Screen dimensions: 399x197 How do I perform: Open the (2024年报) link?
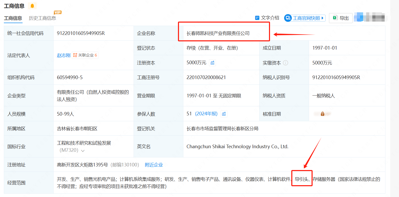pos(206,114)
